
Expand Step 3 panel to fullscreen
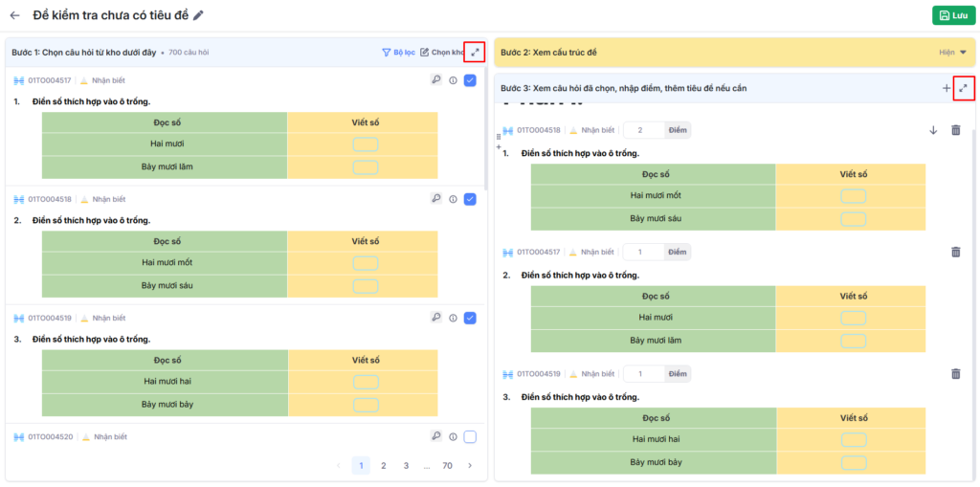[x=964, y=88]
